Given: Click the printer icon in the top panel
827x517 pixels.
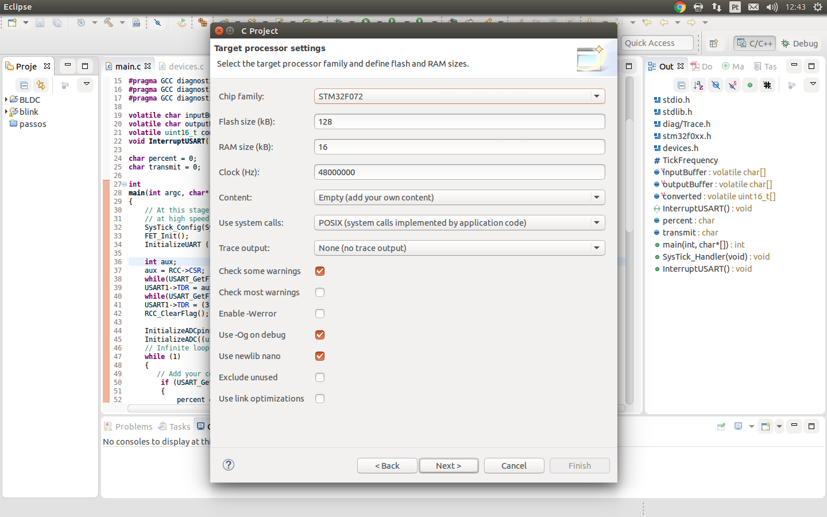Looking at the screenshot, I should [x=698, y=7].
